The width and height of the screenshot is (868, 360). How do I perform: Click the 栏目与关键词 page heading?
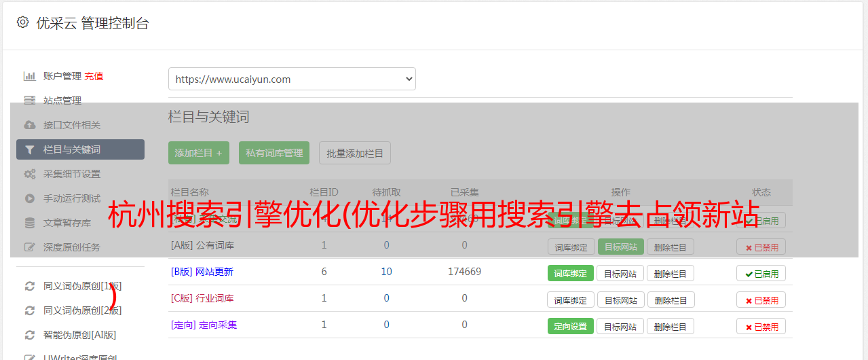209,117
